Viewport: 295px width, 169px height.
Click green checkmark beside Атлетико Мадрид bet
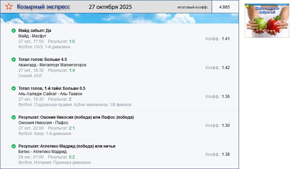point(14,146)
